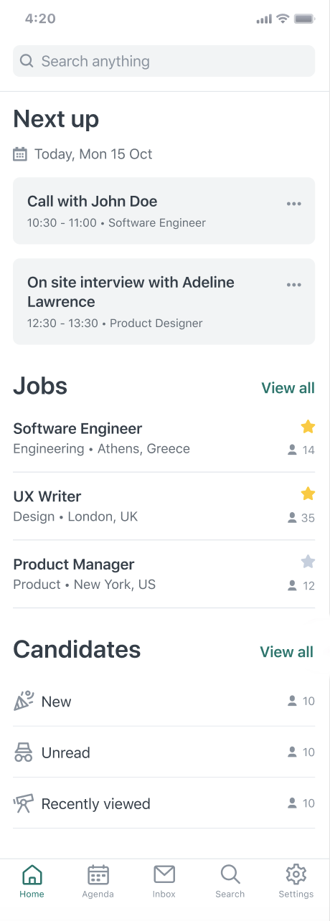The width and height of the screenshot is (330, 921).
Task: Focus the Search anything field
Action: point(164,61)
